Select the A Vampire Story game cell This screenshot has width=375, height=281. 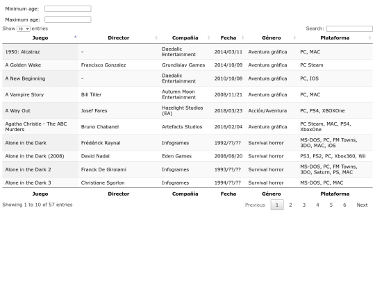click(40, 94)
